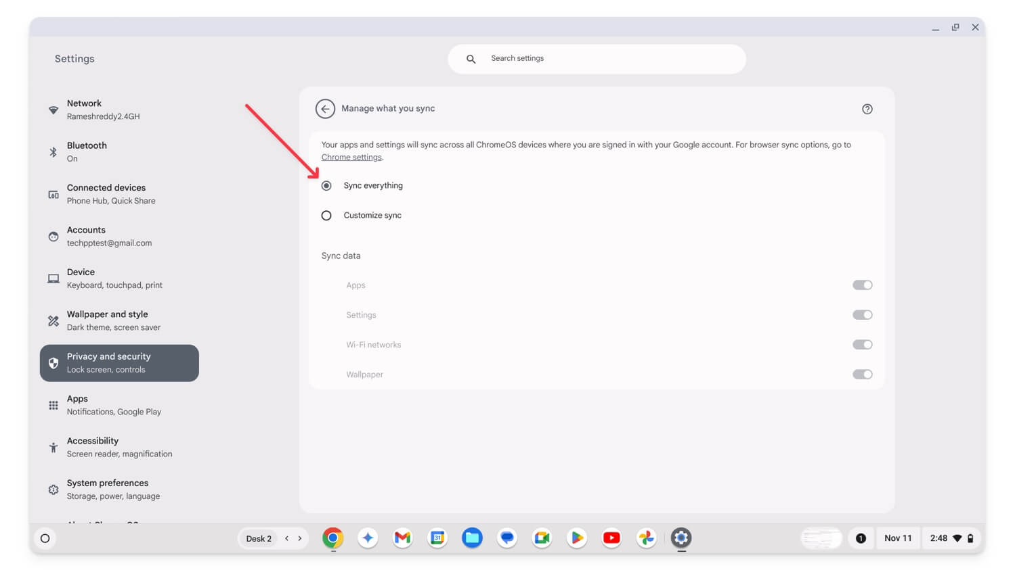
Task: Open Network settings section
Action: [x=119, y=110]
